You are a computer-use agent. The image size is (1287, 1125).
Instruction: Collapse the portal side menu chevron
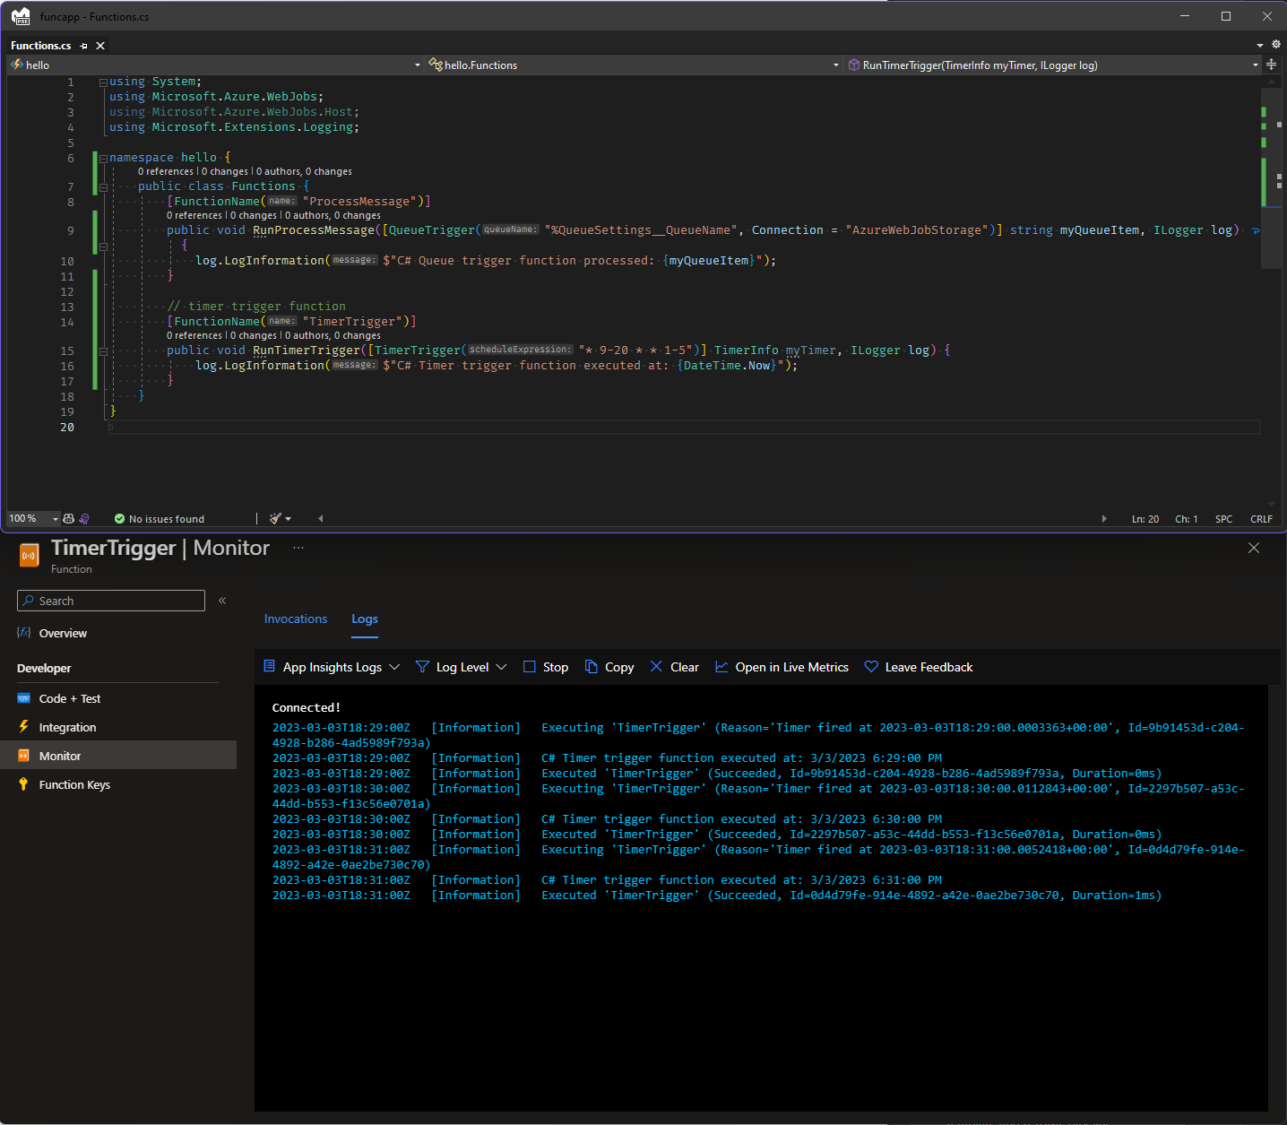coord(222,601)
